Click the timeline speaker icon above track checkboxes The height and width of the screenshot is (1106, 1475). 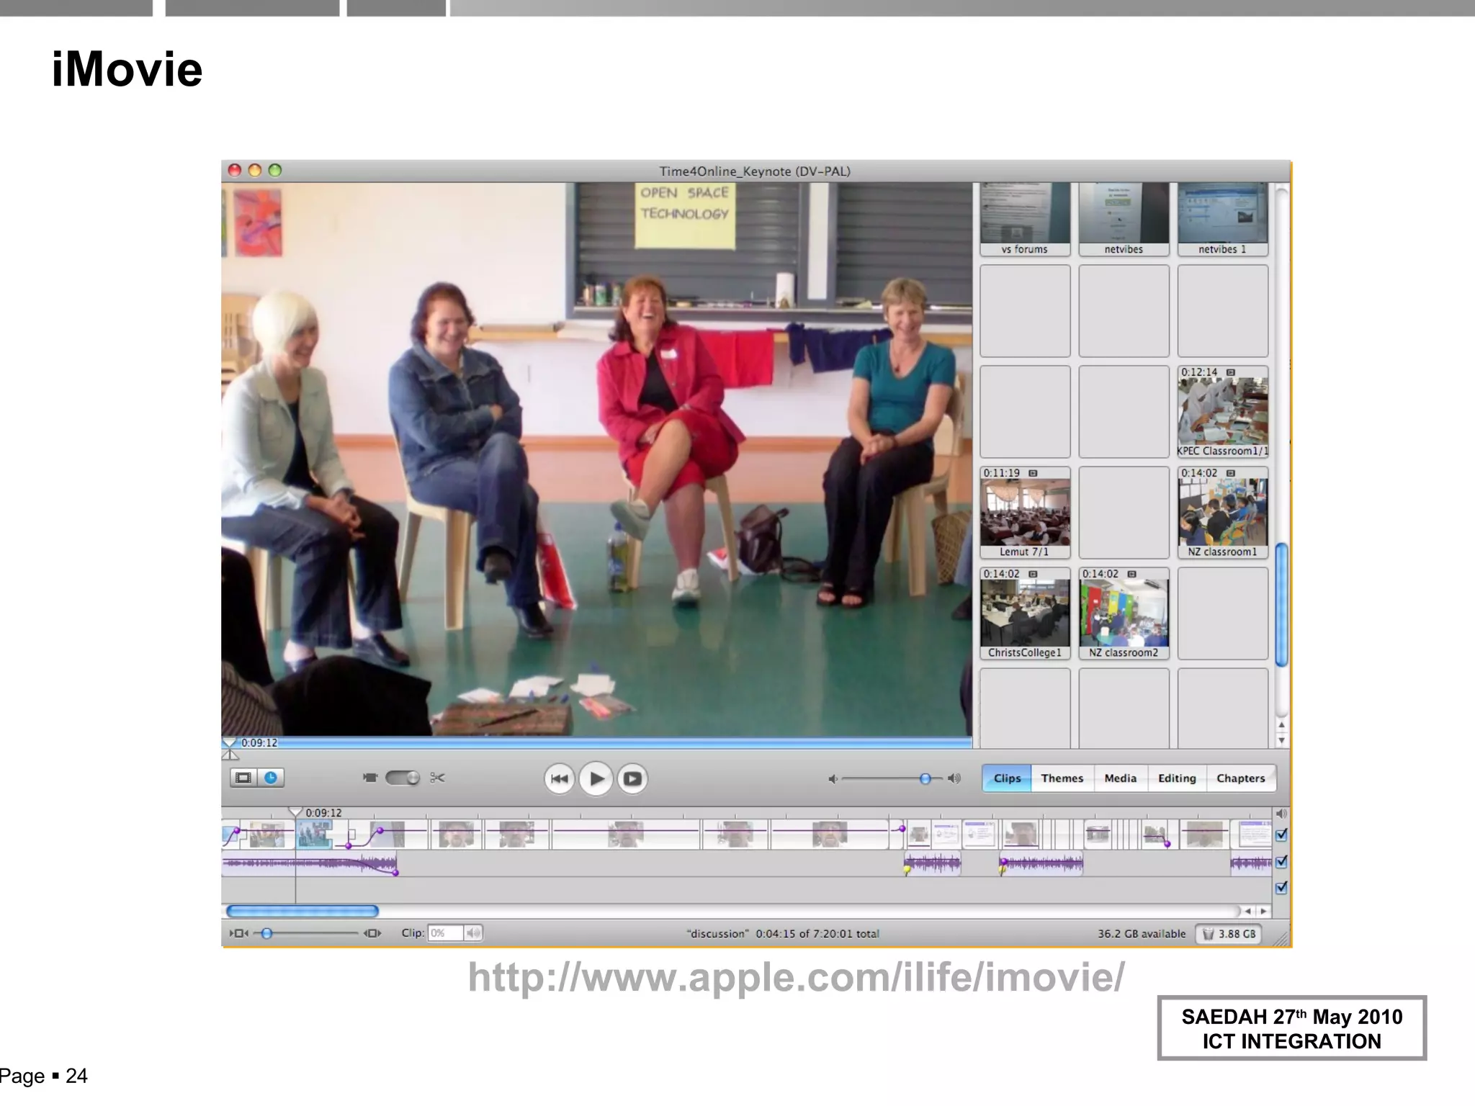(x=1281, y=814)
